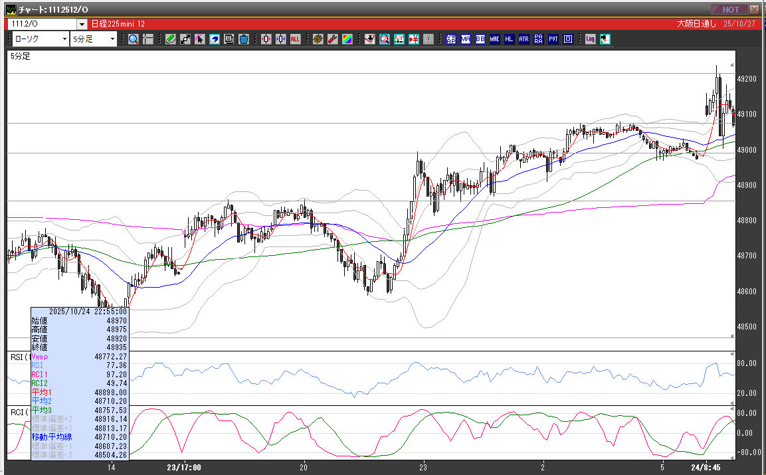Click the PVT pivot indicator button
766x475 pixels.
pos(553,39)
